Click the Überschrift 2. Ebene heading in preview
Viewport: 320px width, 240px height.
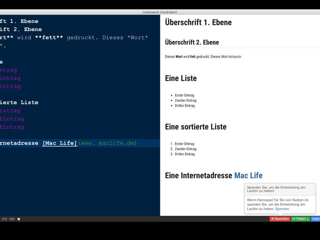coord(192,42)
